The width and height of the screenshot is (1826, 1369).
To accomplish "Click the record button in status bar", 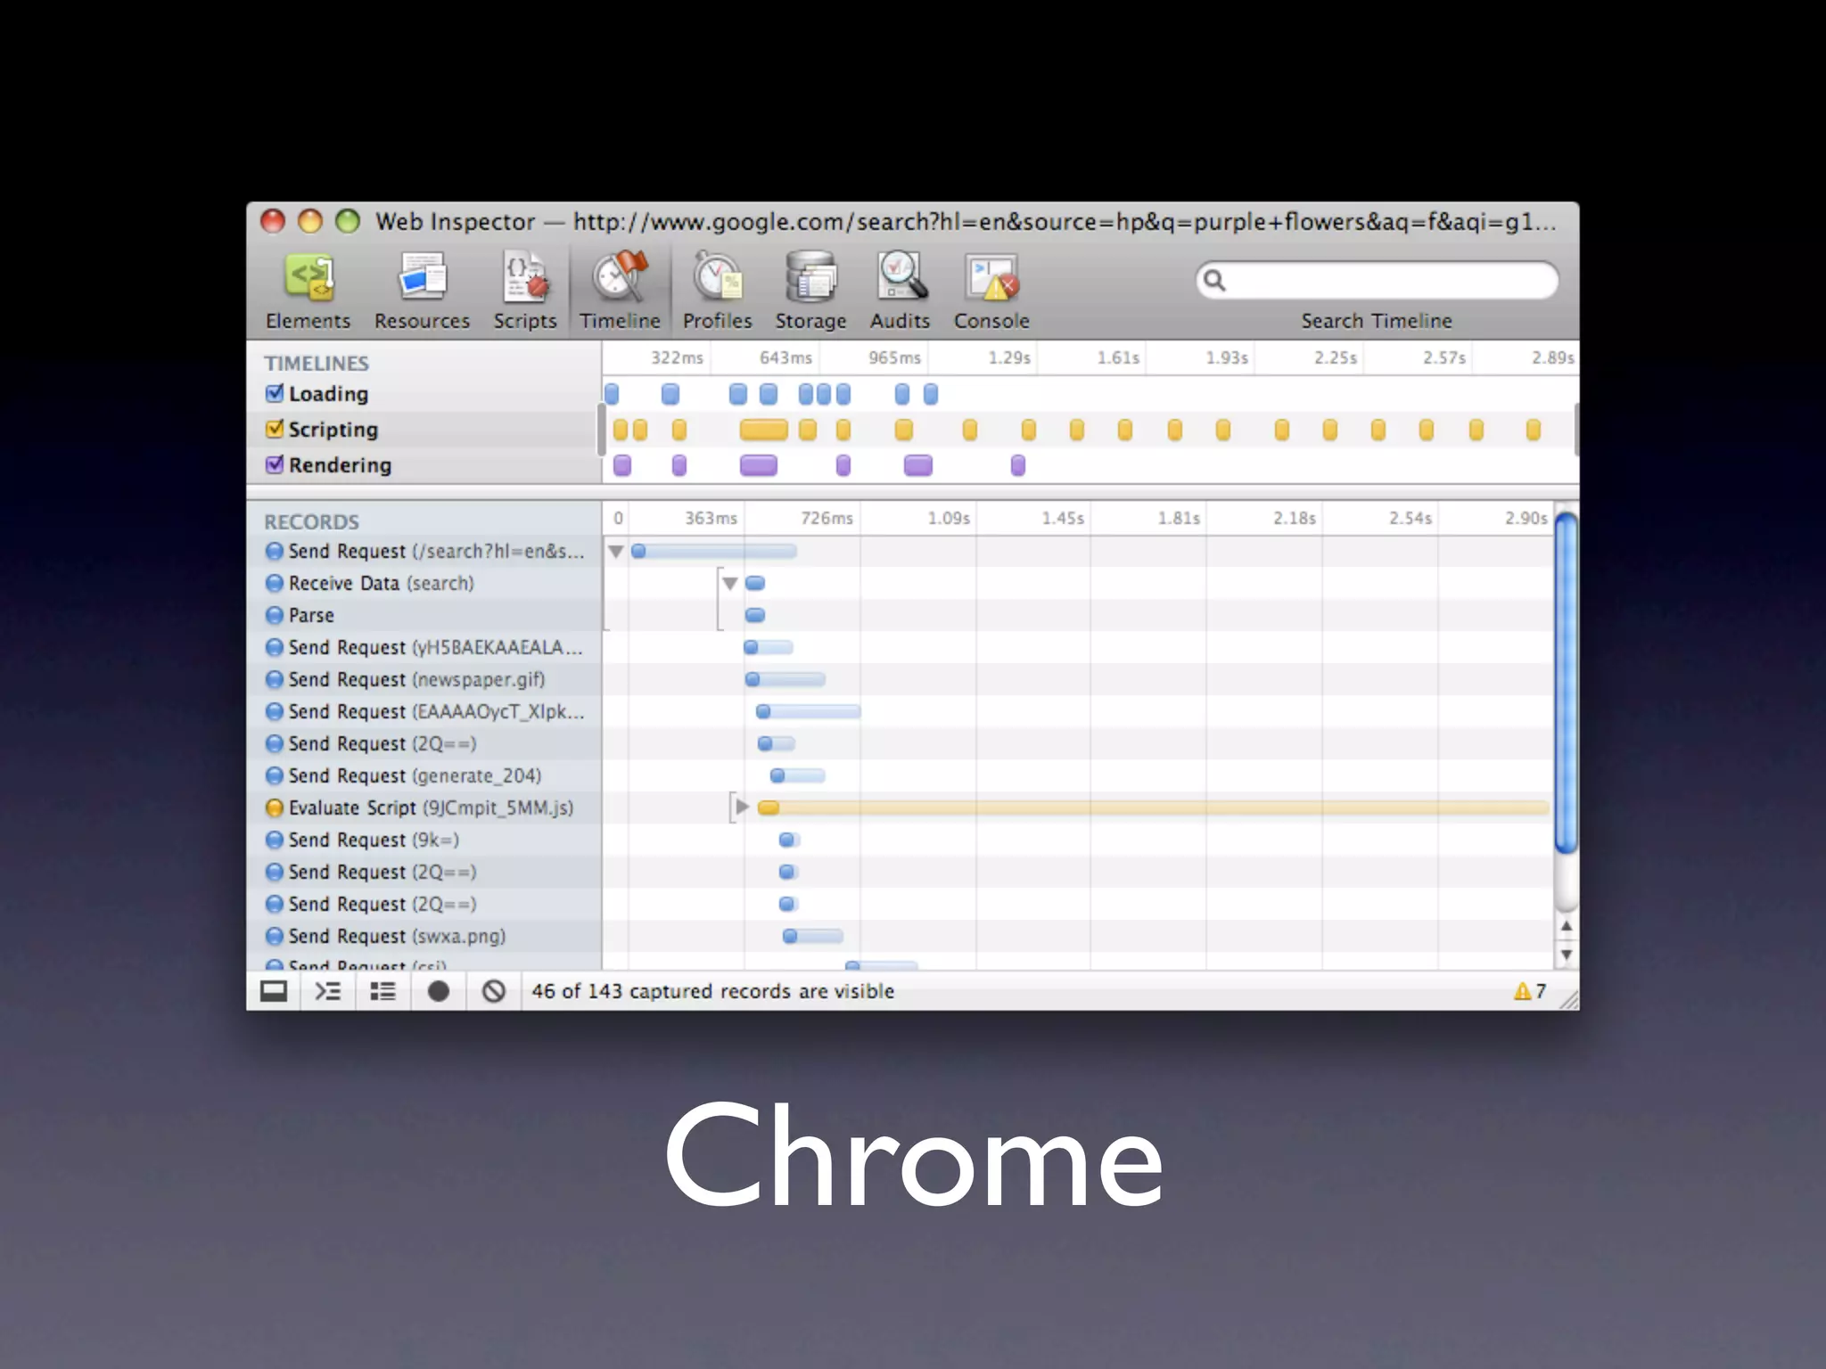I will tap(438, 991).
